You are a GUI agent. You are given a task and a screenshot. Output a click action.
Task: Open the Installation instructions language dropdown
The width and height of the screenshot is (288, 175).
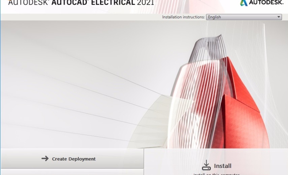point(244,17)
